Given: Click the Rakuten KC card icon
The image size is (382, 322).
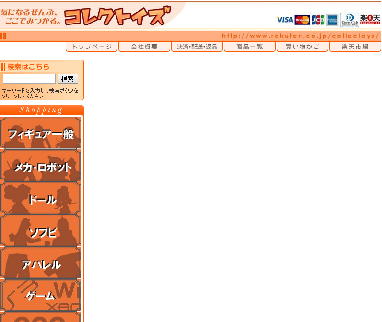Looking at the screenshot, I should (370, 19).
